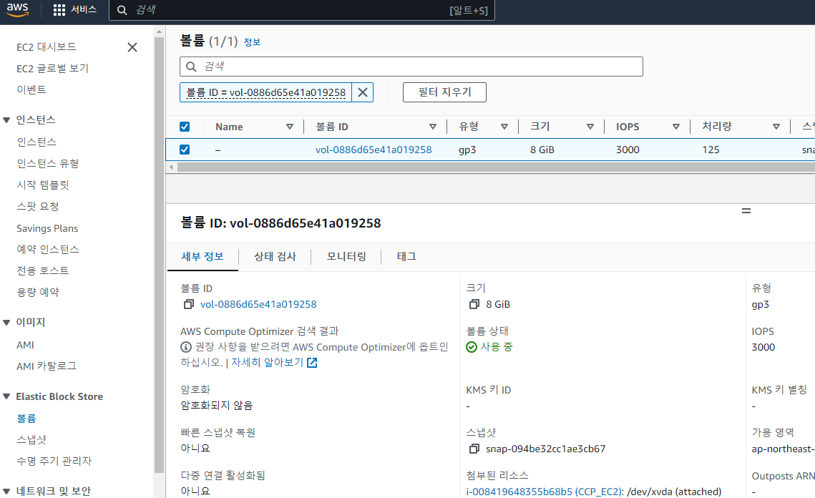
Task: Open the 서비스 grid menu icon
Action: tap(59, 10)
